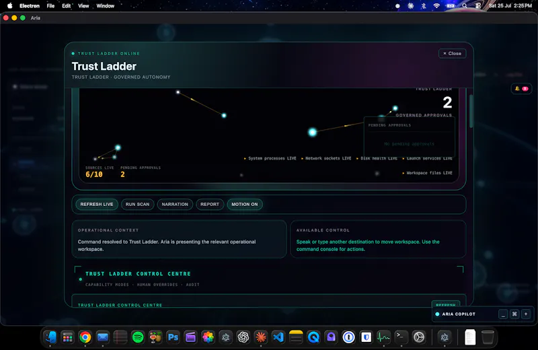
Task: Open Spotlight search in menu bar
Action: (464, 6)
